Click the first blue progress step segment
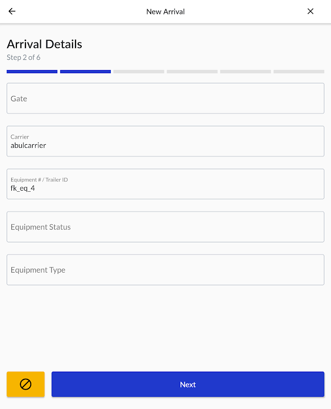 (x=32, y=72)
